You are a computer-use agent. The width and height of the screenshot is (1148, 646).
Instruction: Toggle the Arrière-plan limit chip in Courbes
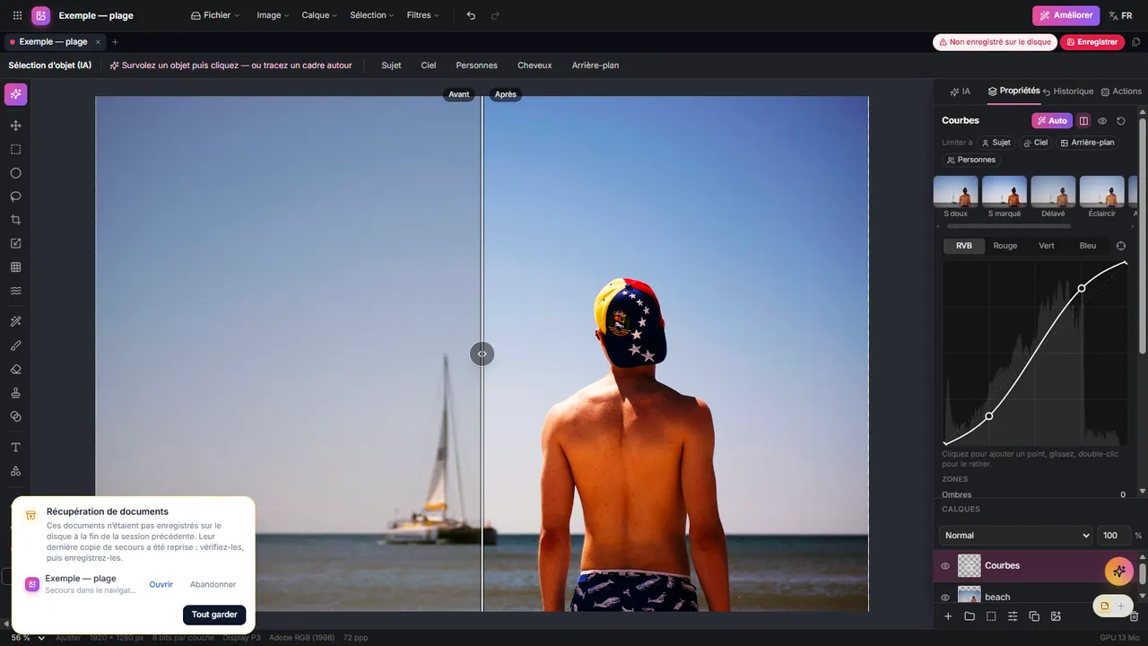(1087, 143)
